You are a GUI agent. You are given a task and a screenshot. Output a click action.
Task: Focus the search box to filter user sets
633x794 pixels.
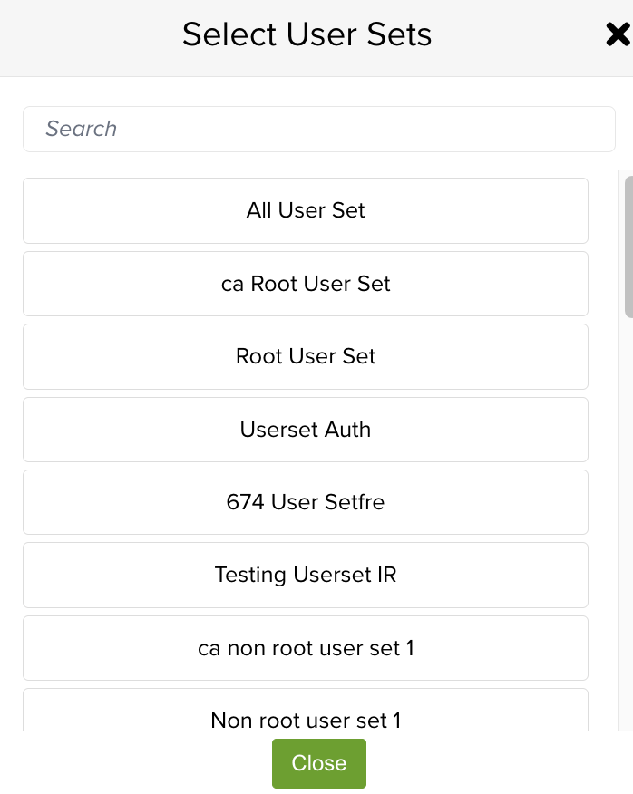tap(318, 129)
